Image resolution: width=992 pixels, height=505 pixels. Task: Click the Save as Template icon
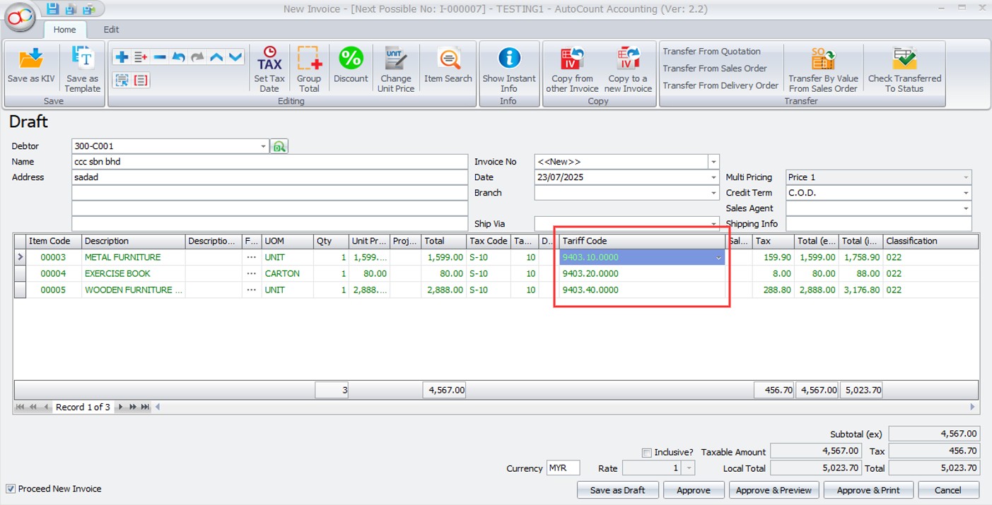tap(83, 59)
